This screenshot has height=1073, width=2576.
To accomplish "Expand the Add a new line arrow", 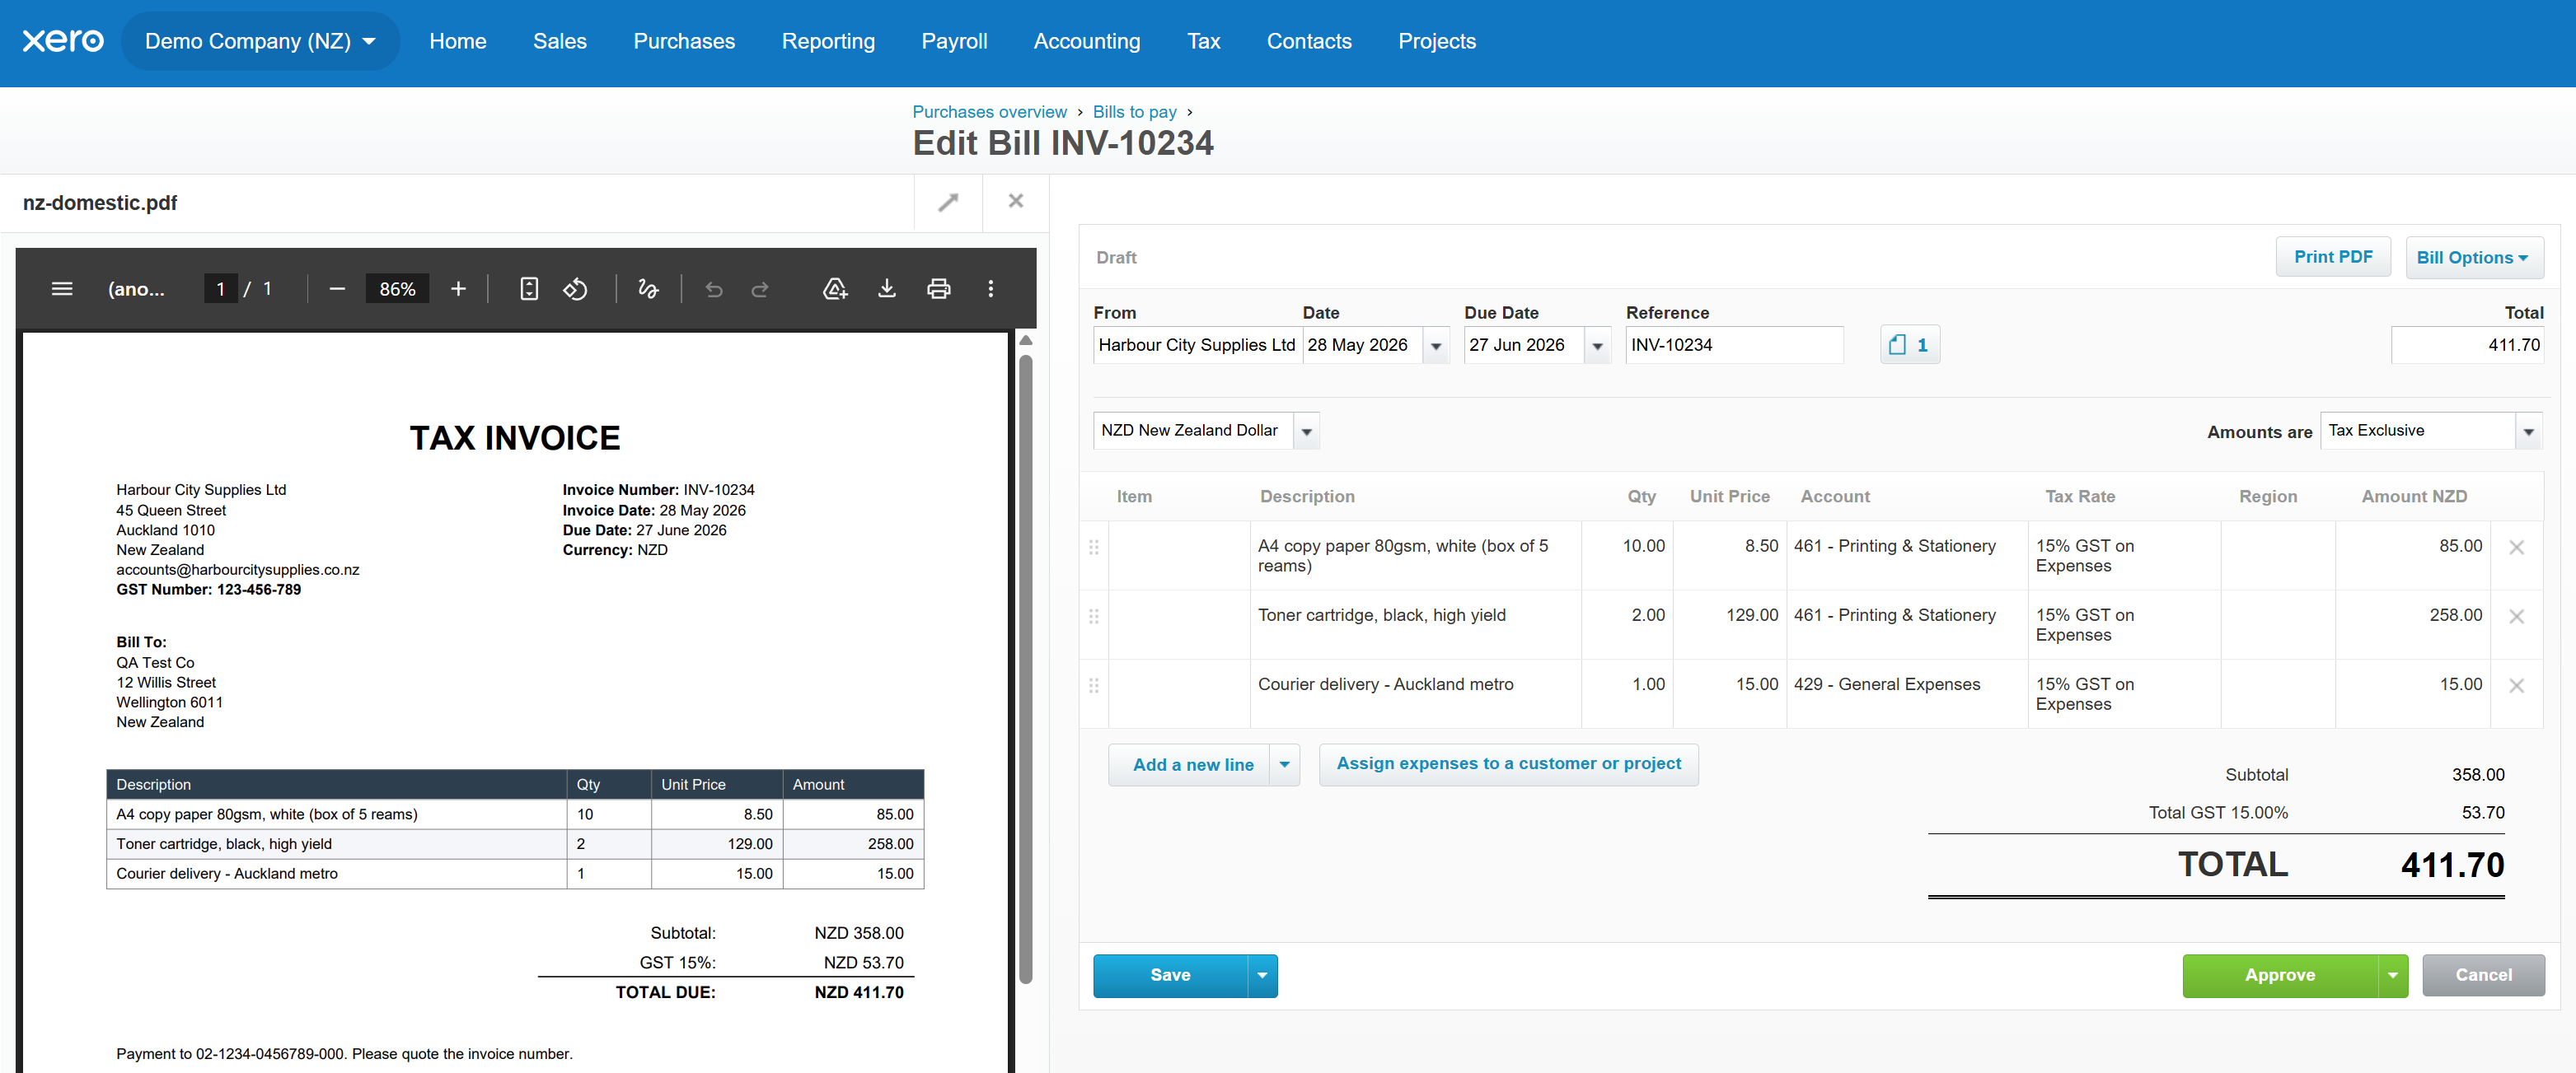I will pyautogui.click(x=1284, y=764).
